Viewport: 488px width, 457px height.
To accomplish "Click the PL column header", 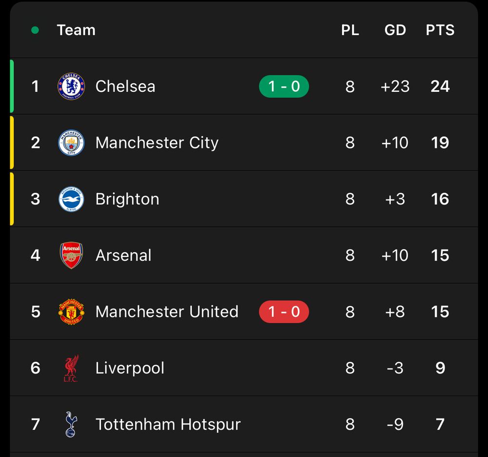I will coord(350,30).
